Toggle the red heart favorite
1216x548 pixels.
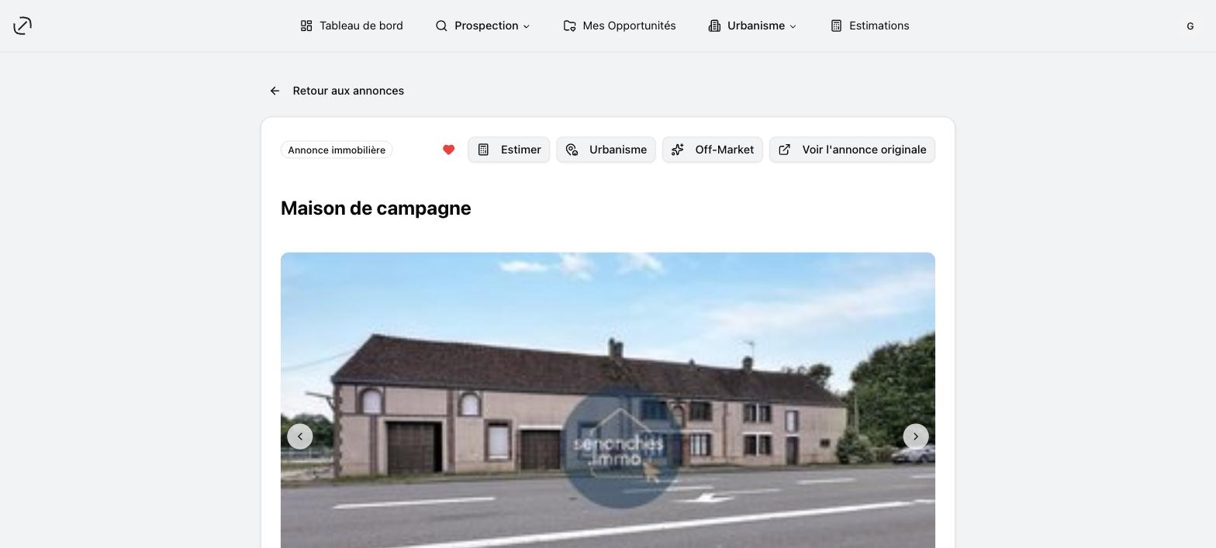coord(448,150)
